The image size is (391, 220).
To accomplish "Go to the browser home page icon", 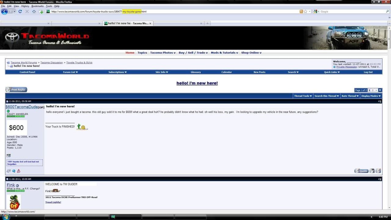I will [x=34, y=12].
